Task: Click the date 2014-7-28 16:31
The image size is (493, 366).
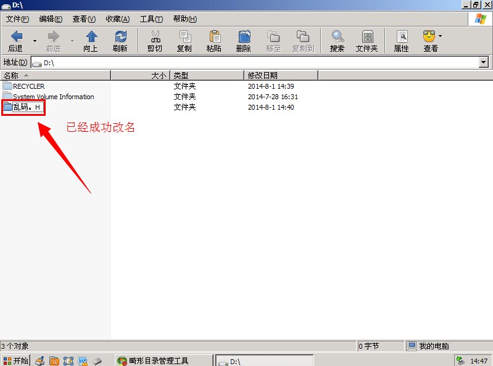Action: pyautogui.click(x=273, y=97)
